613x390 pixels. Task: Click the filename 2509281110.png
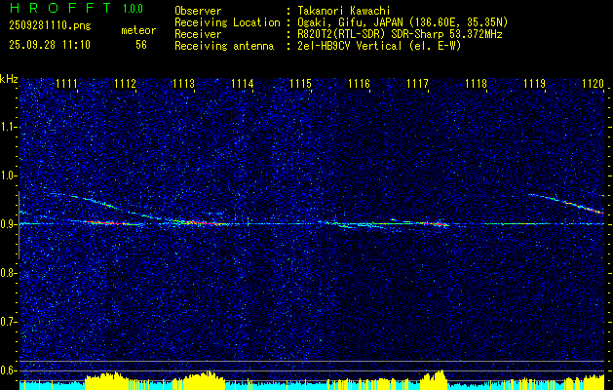click(50, 26)
